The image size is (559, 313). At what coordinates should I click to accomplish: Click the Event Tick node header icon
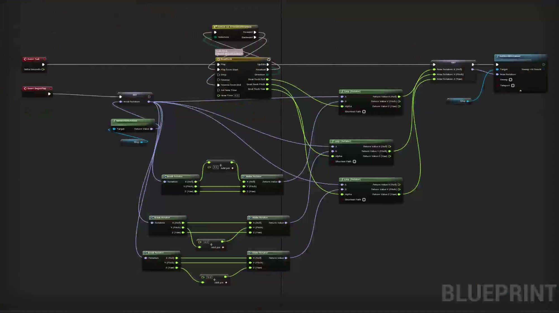(x=25, y=59)
